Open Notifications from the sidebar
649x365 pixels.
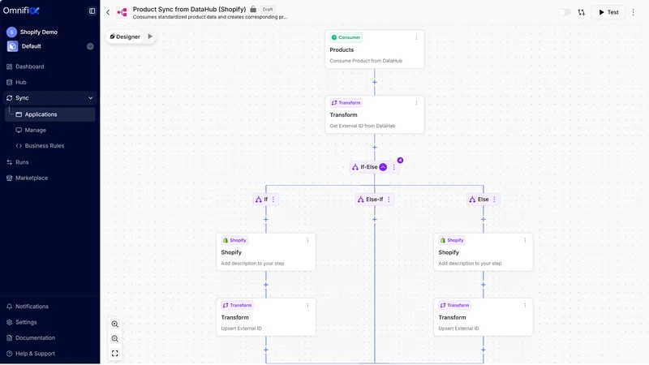pyautogui.click(x=32, y=307)
